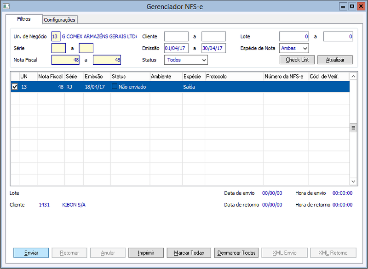The width and height of the screenshot is (368, 269).
Task: Click the vertical scrollbar thumb in grid
Action: click(353, 128)
